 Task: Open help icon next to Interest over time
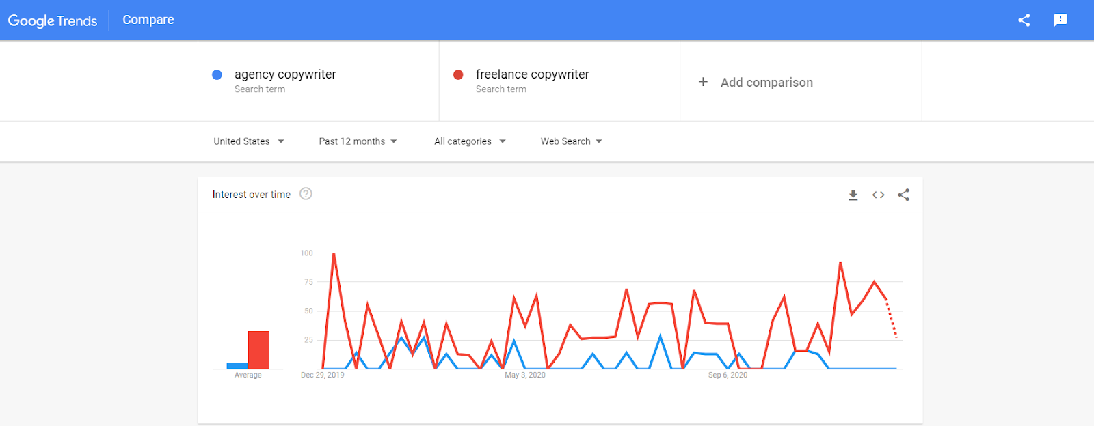[306, 194]
